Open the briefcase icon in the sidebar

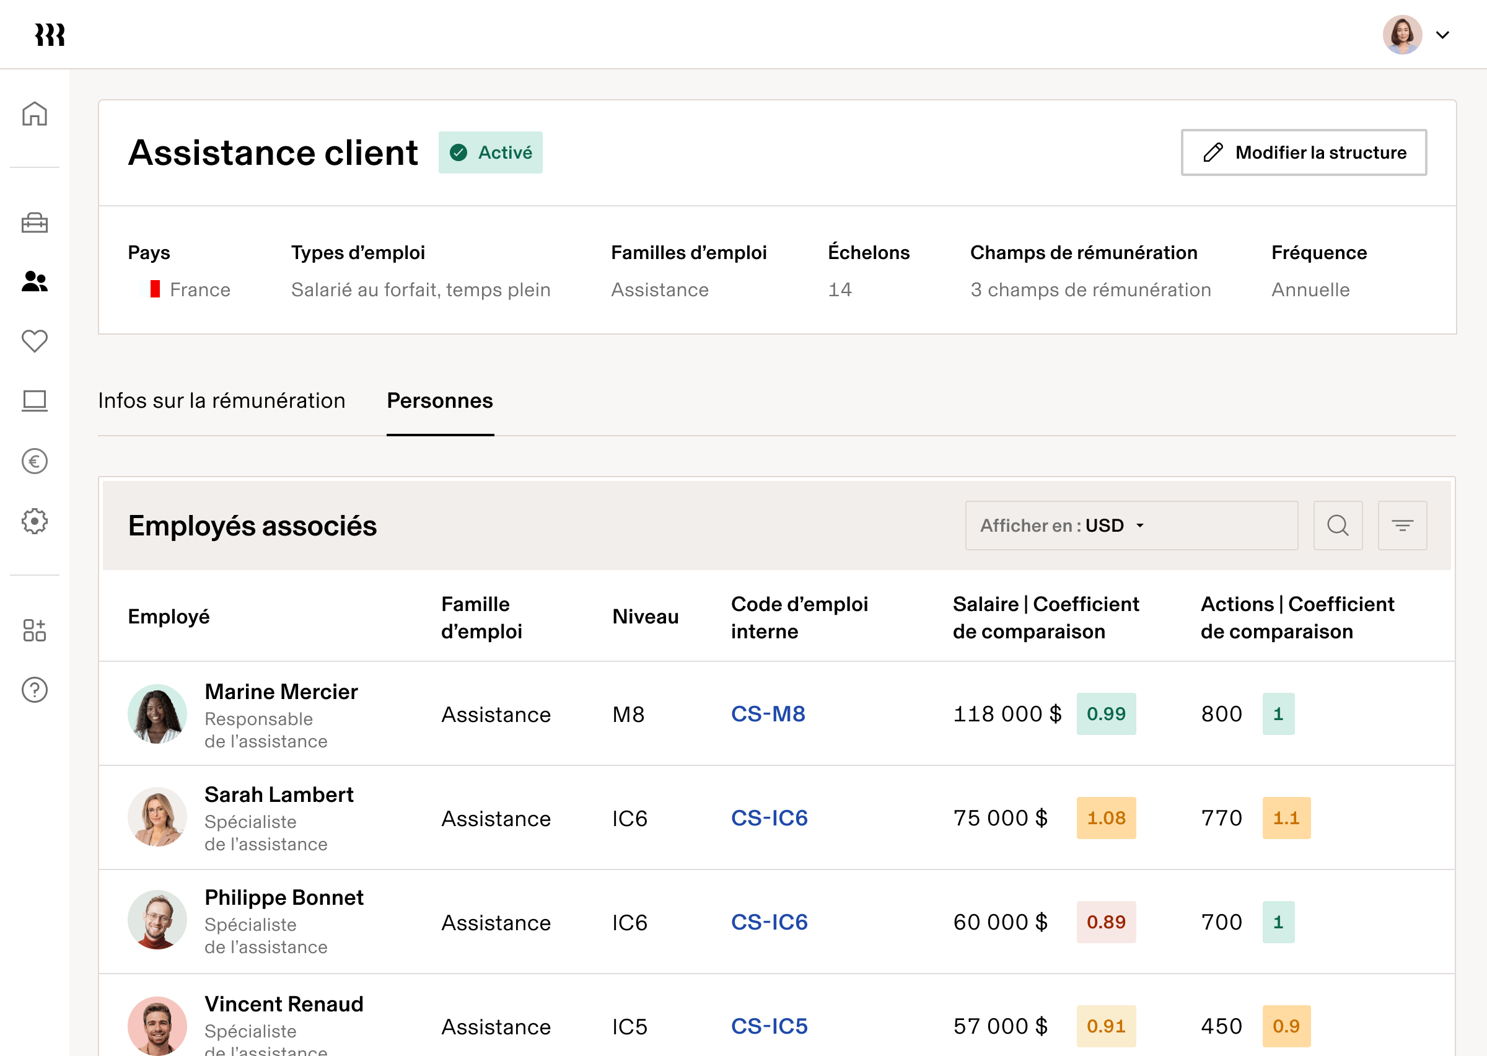pos(35,223)
